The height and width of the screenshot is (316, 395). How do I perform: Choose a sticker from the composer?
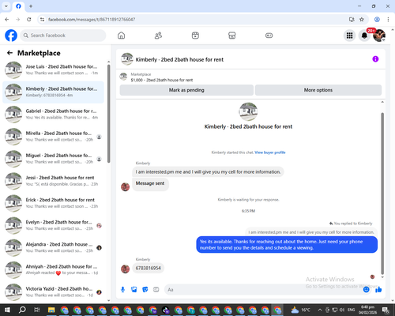(x=145, y=290)
